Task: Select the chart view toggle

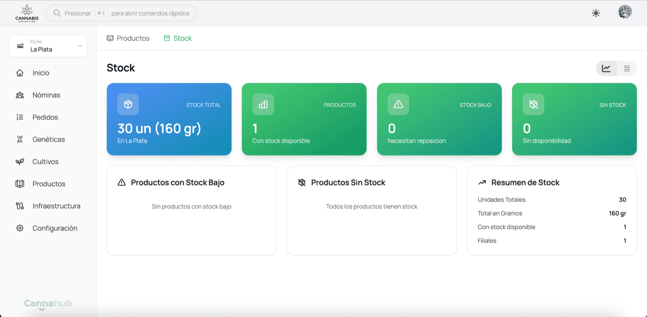Action: click(x=606, y=68)
